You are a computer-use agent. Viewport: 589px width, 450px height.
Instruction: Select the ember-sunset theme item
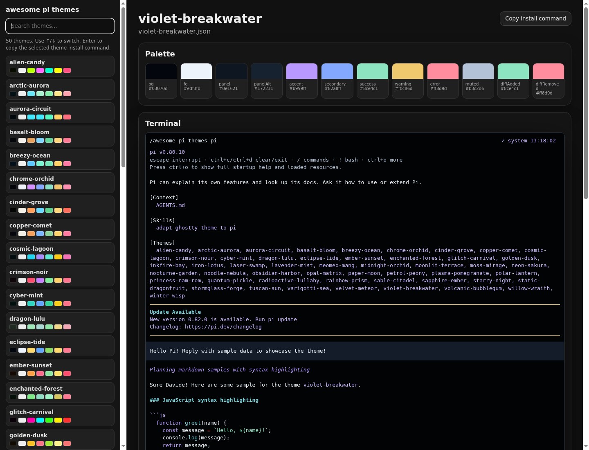(60, 369)
